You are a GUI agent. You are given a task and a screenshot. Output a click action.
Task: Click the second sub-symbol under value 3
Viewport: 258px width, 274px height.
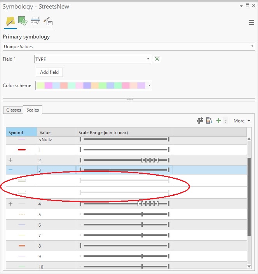[22, 192]
